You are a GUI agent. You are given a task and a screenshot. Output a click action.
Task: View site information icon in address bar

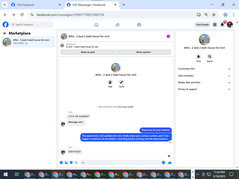pos(32,15)
